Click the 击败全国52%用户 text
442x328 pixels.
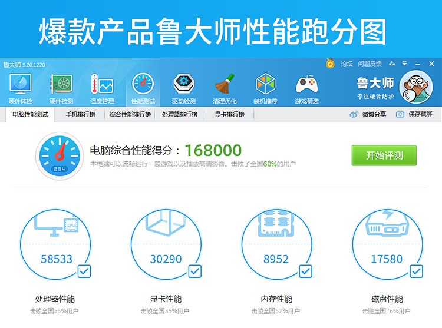click(x=276, y=311)
